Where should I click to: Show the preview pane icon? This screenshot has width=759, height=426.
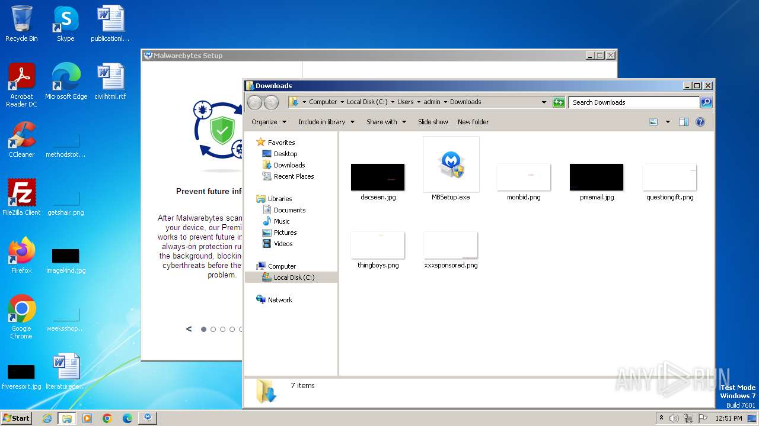tap(683, 122)
